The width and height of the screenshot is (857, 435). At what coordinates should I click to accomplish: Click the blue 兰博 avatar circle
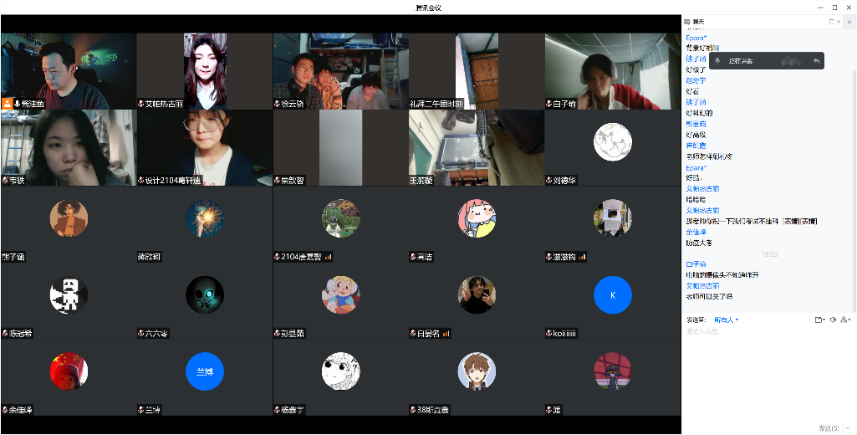205,371
